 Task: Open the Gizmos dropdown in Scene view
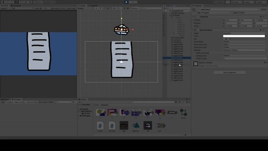[x=135, y=8]
